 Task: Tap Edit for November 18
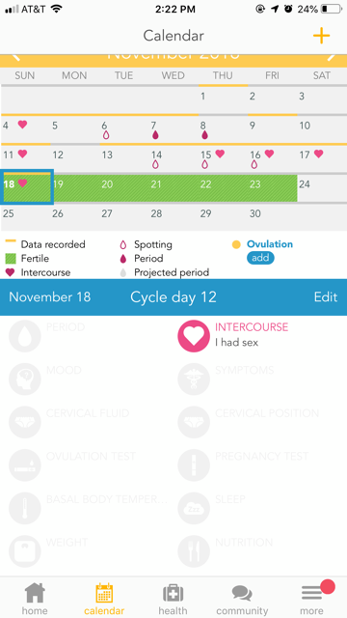pyautogui.click(x=326, y=296)
